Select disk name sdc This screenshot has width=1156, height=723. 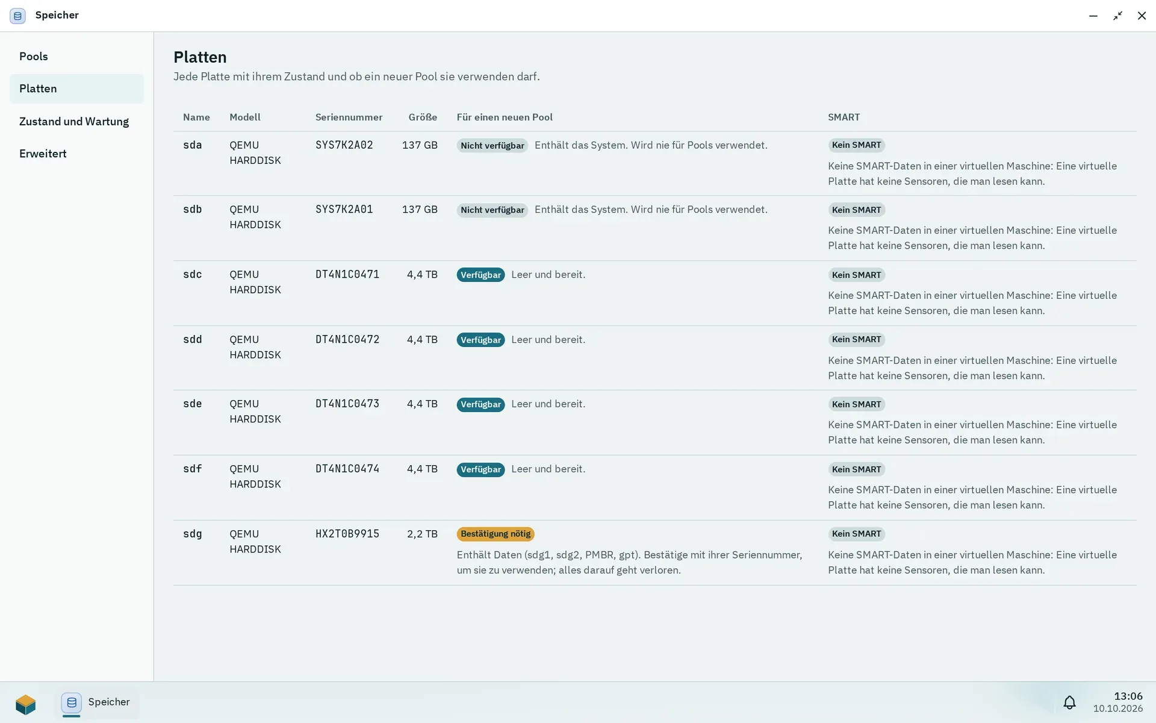point(193,275)
